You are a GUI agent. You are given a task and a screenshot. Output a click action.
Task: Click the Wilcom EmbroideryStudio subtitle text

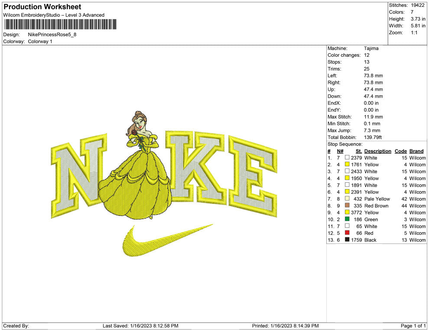[x=54, y=15]
